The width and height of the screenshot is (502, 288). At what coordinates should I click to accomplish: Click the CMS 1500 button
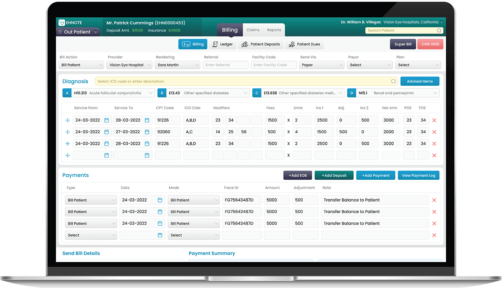pyautogui.click(x=430, y=44)
